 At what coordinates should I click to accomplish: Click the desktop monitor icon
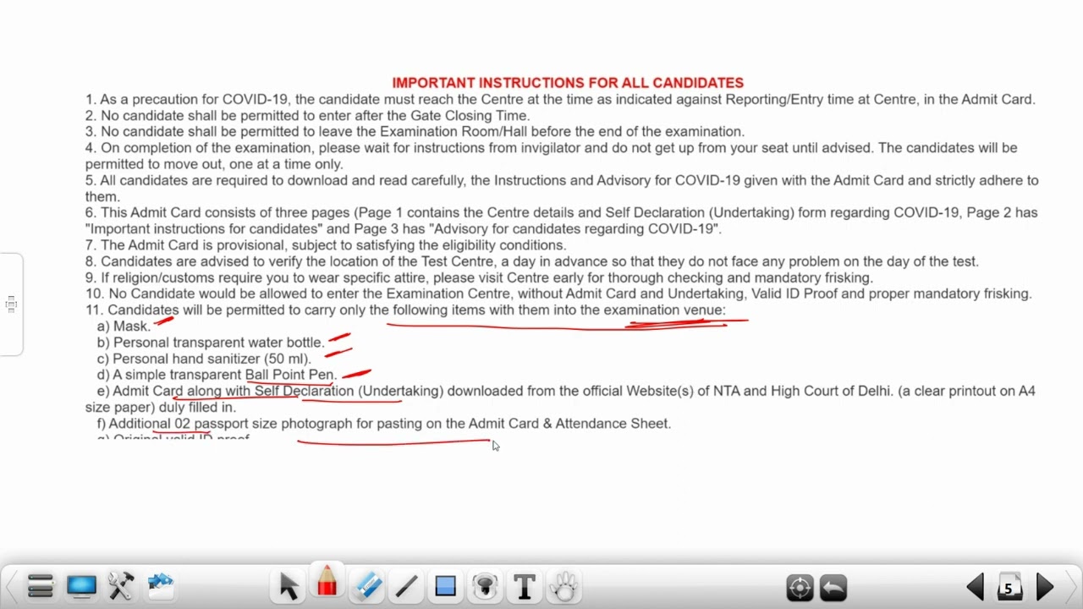[x=81, y=585]
